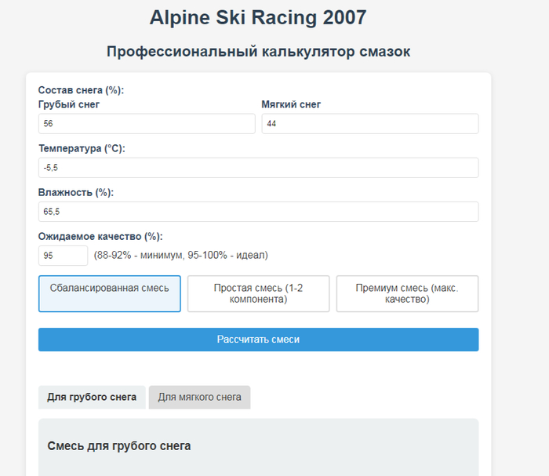Click the Влажность (%) label
549x476 pixels.
pyautogui.click(x=76, y=192)
